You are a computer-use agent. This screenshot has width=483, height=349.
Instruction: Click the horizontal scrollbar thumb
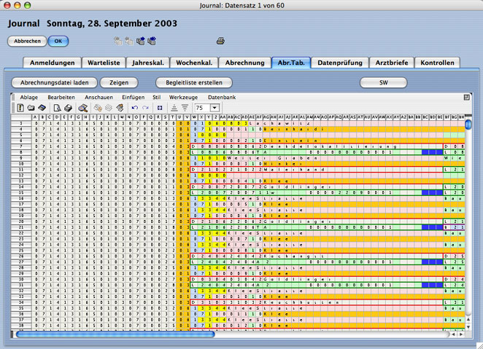pos(115,334)
